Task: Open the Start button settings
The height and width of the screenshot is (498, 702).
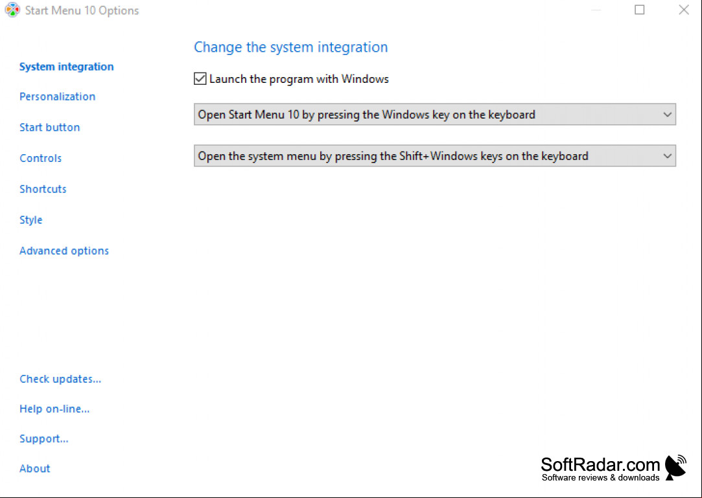Action: click(50, 127)
